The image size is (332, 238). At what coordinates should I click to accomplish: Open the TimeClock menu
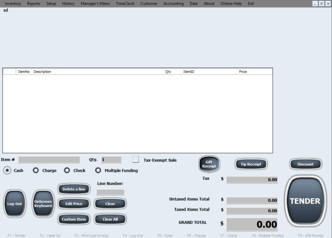pyautogui.click(x=125, y=4)
